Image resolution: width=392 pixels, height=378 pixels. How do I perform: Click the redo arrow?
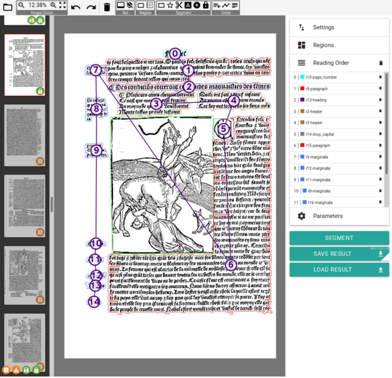coord(91,7)
